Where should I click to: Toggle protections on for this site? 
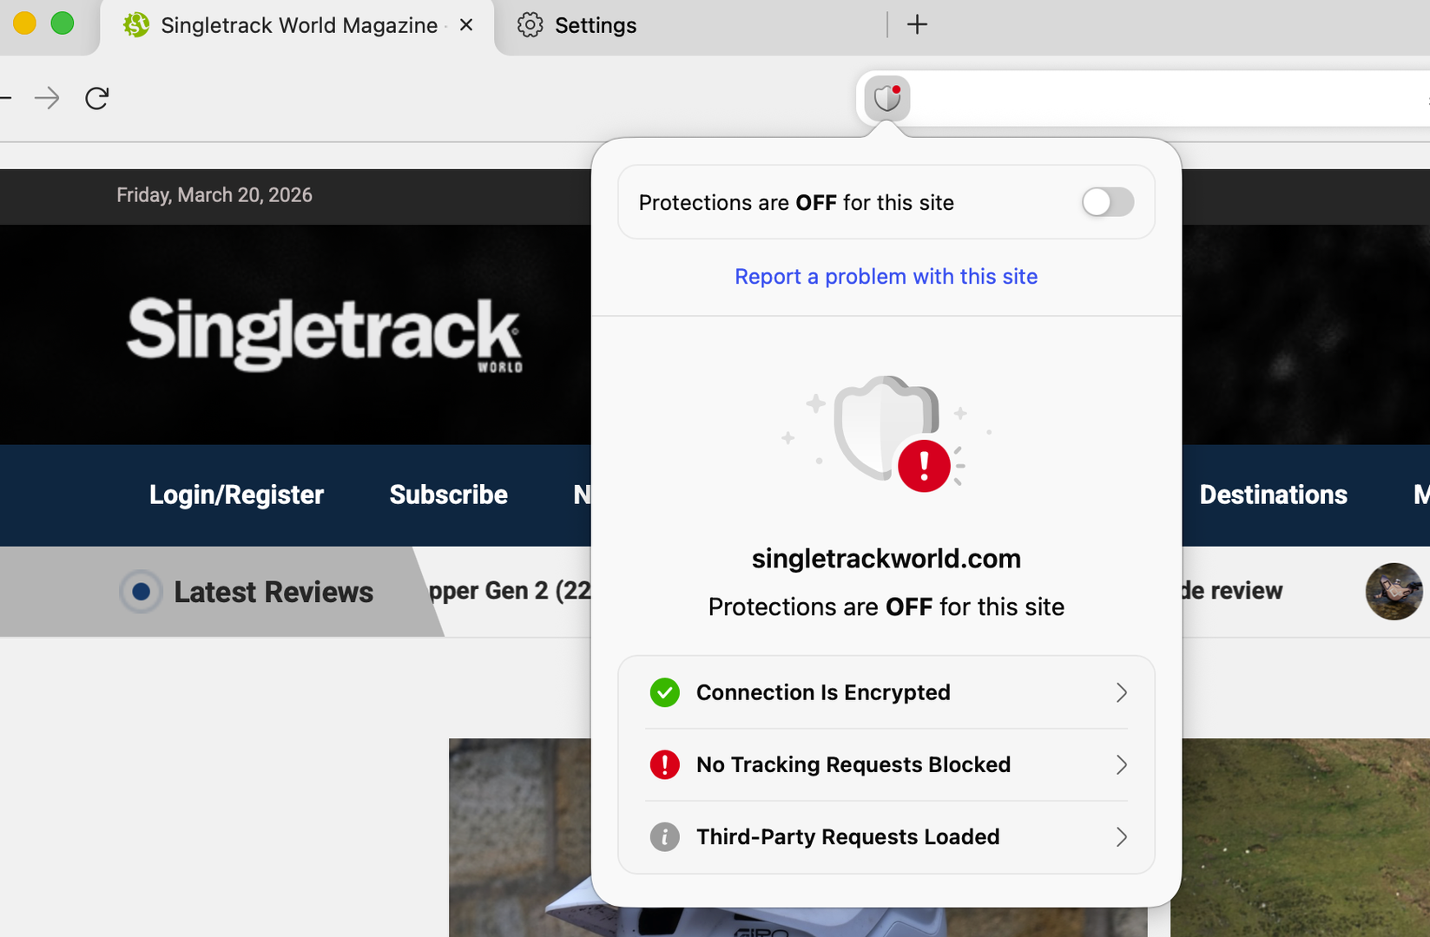point(1107,203)
